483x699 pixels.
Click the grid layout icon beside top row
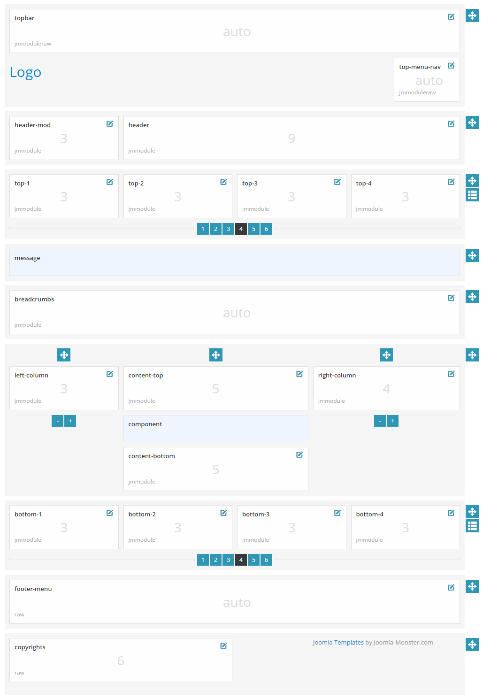point(472,195)
